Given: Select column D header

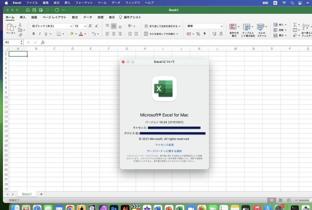Looking at the screenshot, I should click(x=73, y=49).
